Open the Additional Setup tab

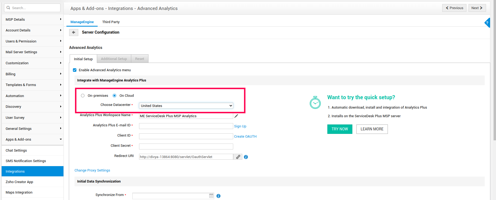pyautogui.click(x=114, y=59)
